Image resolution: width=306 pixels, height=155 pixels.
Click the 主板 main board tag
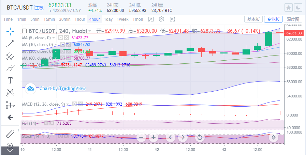point(39,7)
